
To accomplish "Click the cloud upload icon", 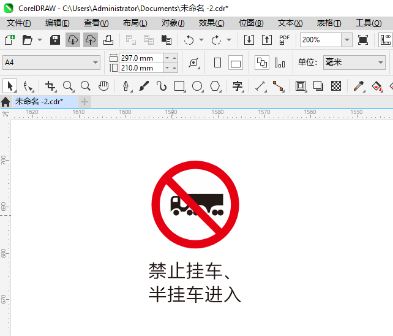I will click(x=91, y=40).
